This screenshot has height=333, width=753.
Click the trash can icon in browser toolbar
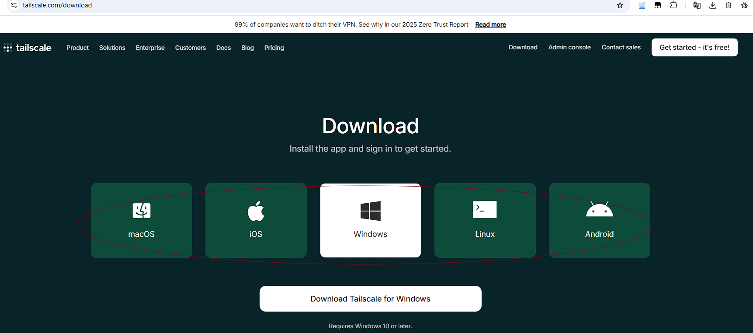point(729,5)
